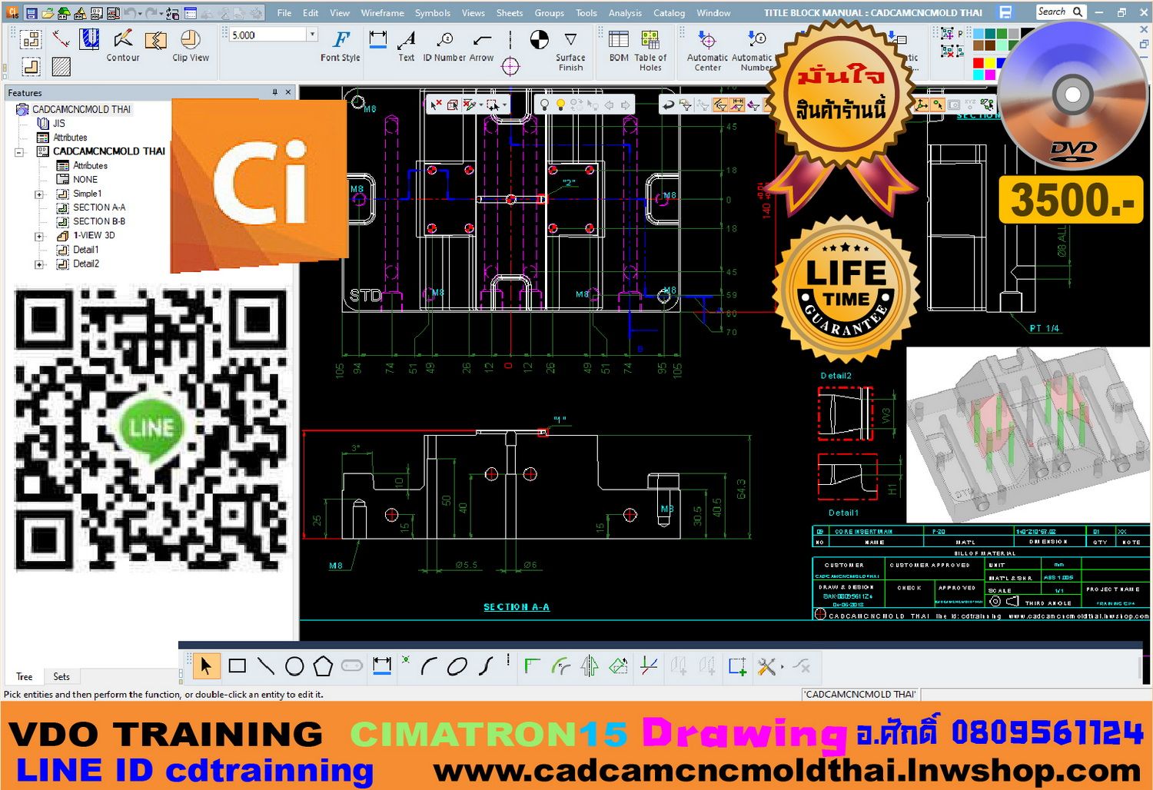
Task: Click the Table of Holes icon
Action: point(650,40)
